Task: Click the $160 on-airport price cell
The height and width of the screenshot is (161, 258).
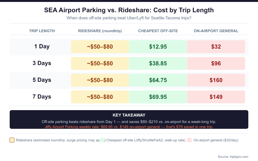Action: tap(216, 80)
